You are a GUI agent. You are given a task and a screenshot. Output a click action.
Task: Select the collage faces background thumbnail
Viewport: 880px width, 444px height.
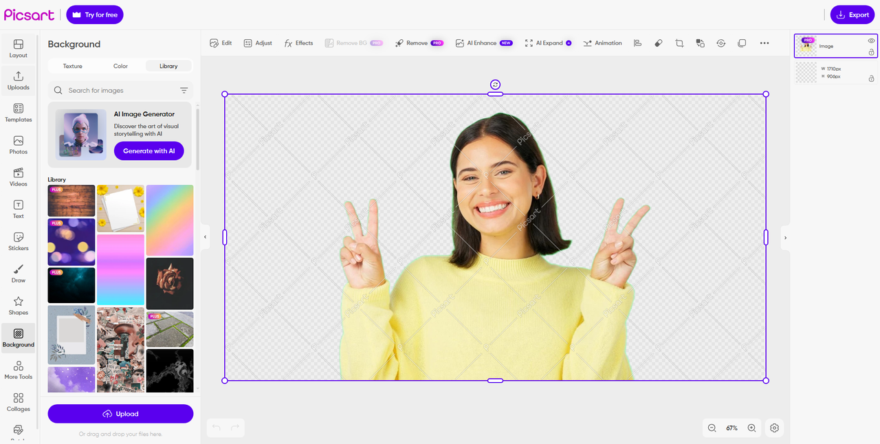(x=120, y=349)
